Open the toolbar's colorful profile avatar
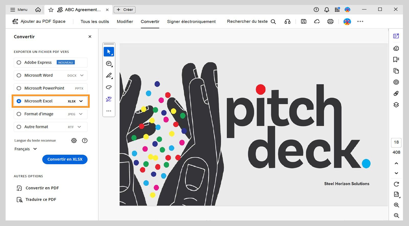 tap(347, 21)
